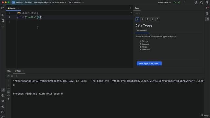Open the Terminal tool window
Viewport: 210px width, 118px height.
pyautogui.click(x=3, y=112)
